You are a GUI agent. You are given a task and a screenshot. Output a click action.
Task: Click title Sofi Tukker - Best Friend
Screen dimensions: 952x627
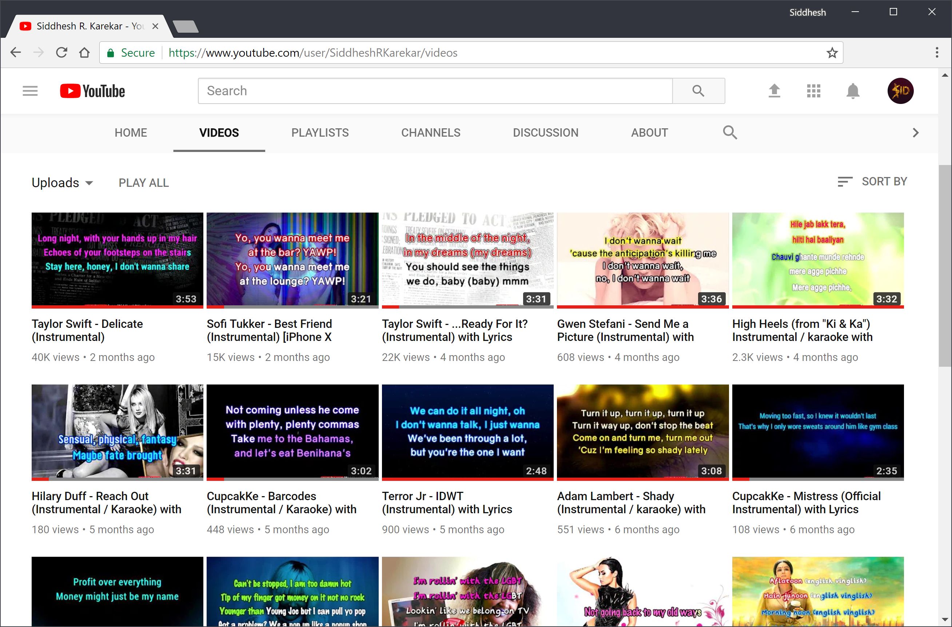pyautogui.click(x=269, y=330)
